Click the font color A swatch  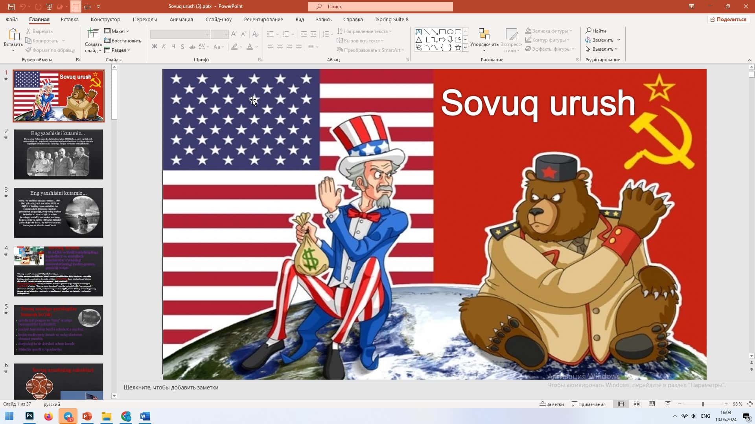249,47
